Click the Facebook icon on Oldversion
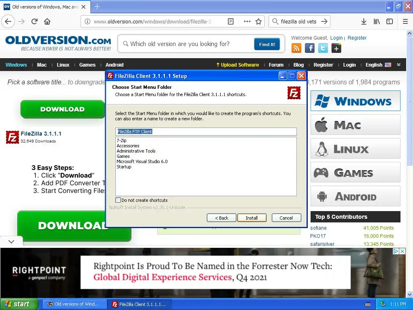 click(310, 48)
